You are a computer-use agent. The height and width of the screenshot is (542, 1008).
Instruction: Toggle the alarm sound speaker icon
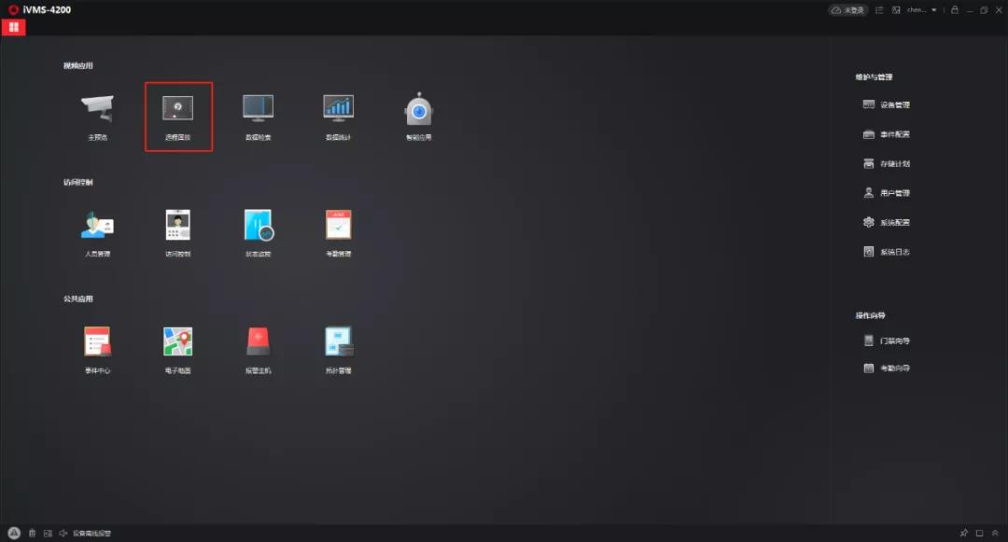point(63,534)
